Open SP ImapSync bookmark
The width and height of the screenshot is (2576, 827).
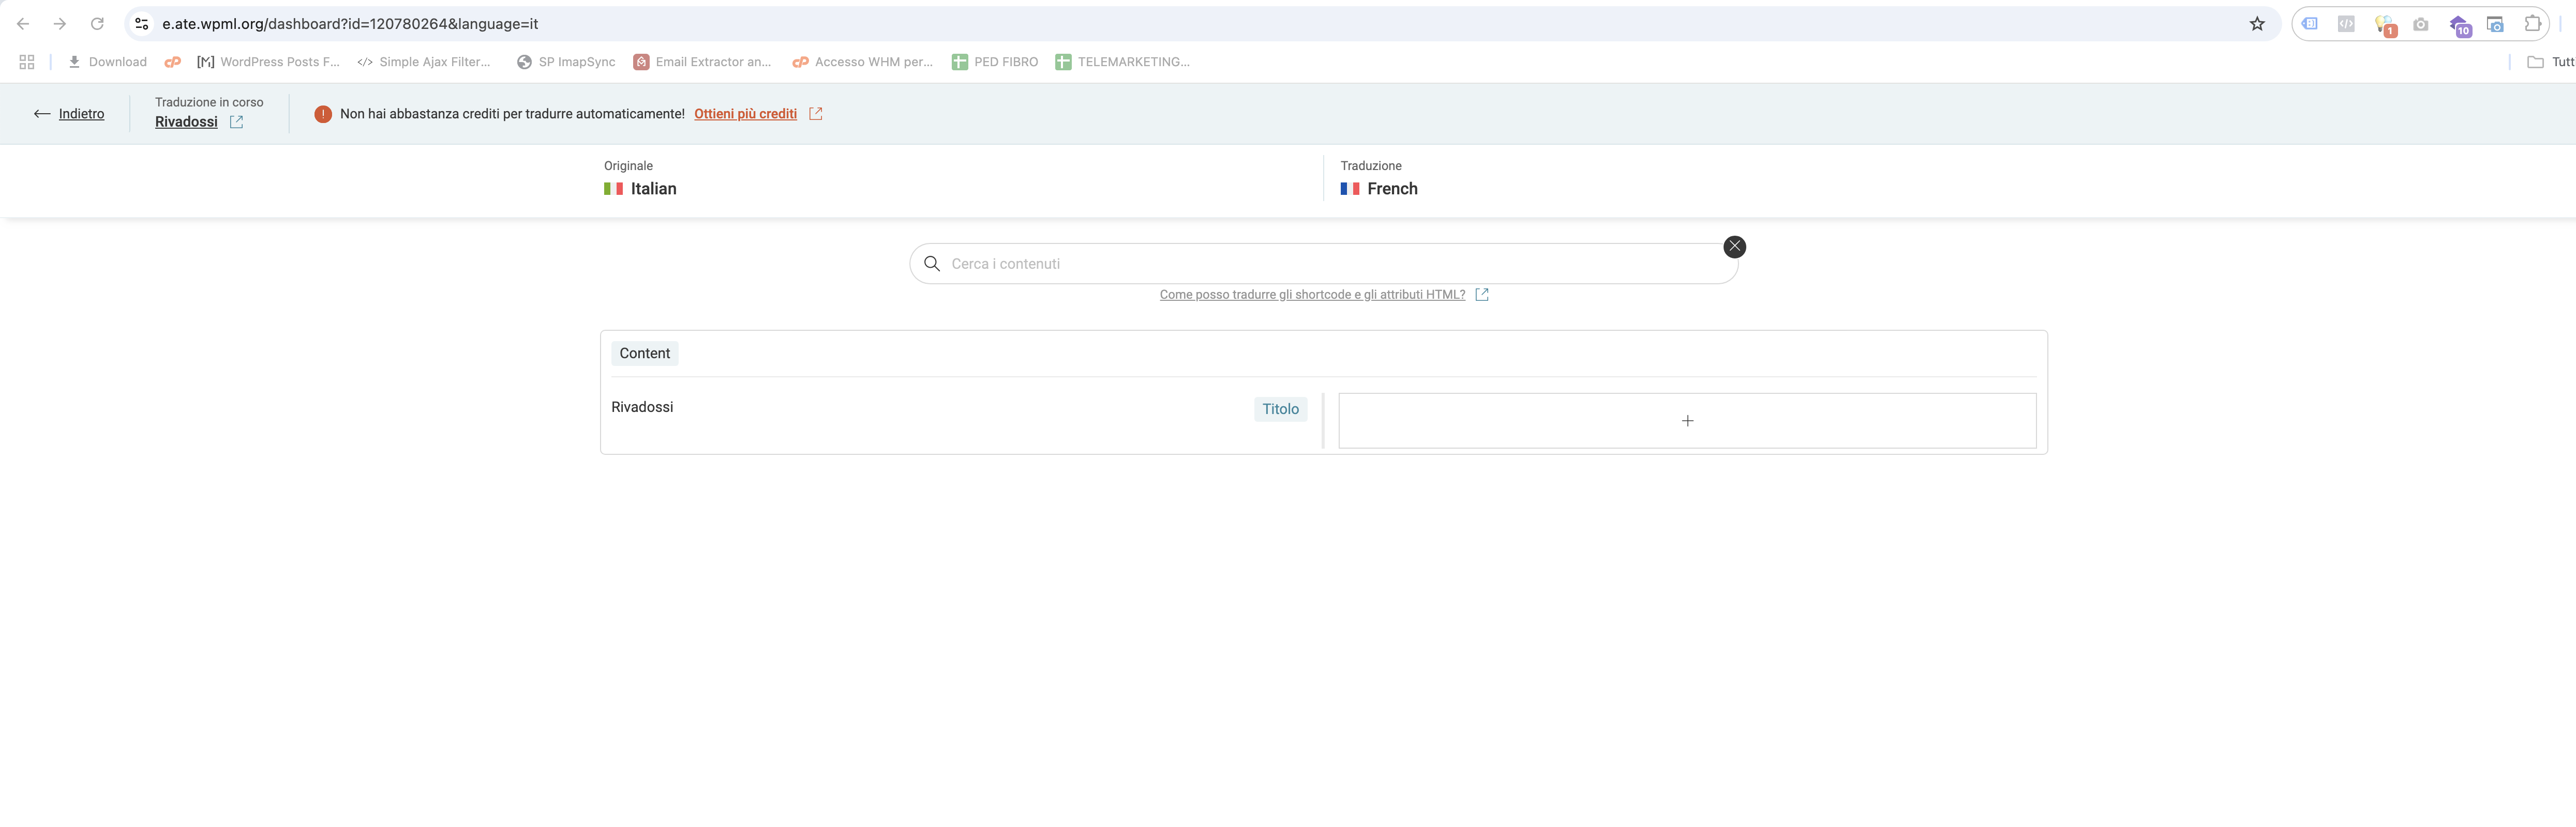click(x=566, y=62)
